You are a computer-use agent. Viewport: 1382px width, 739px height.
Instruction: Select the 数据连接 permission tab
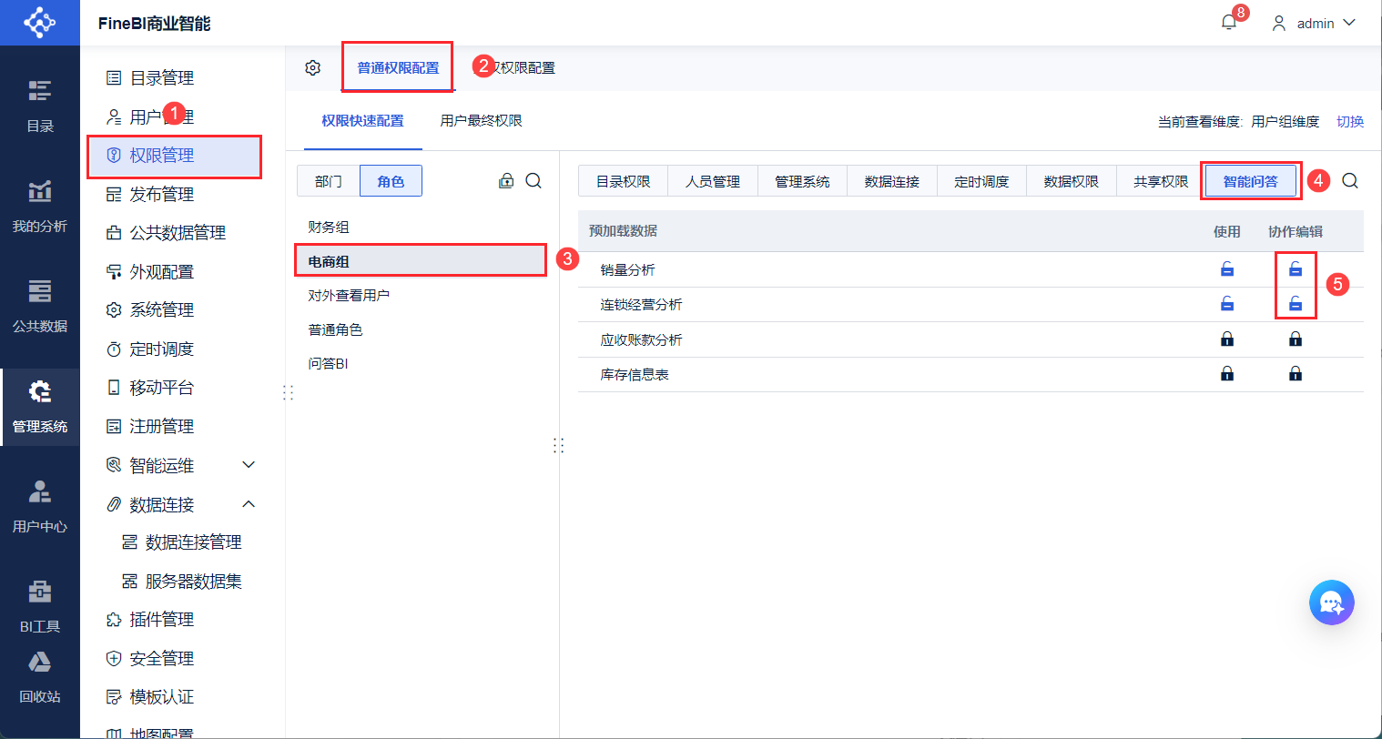click(892, 181)
